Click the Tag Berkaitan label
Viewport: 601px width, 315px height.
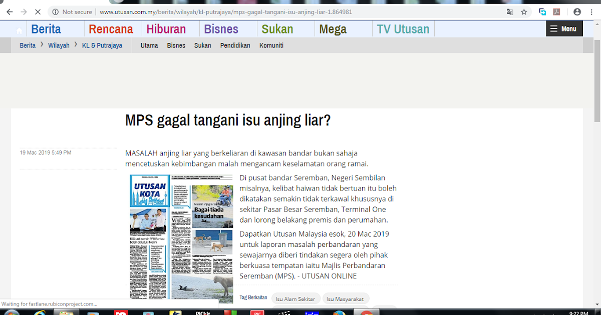click(x=253, y=297)
